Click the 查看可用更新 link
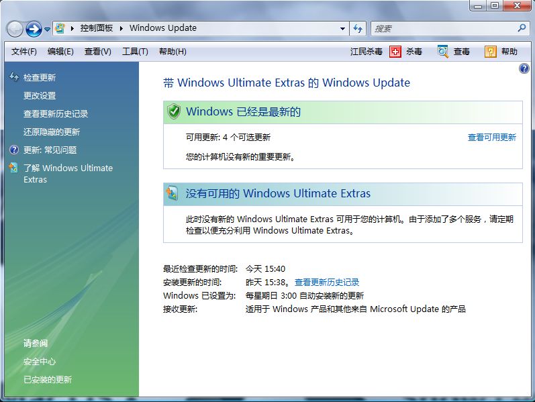This screenshot has height=402, width=535. pyautogui.click(x=491, y=137)
